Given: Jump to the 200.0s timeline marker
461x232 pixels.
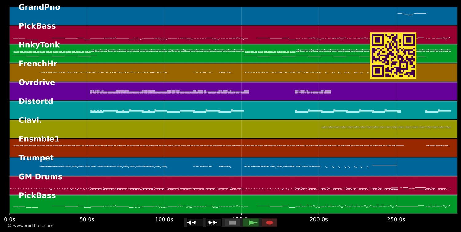Looking at the screenshot, I should pos(319,219).
